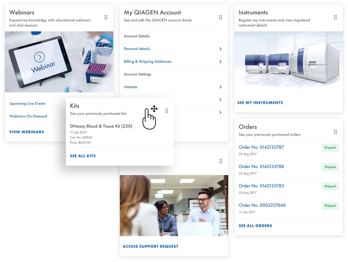Grab the Webinars card drag handle

[106, 17]
